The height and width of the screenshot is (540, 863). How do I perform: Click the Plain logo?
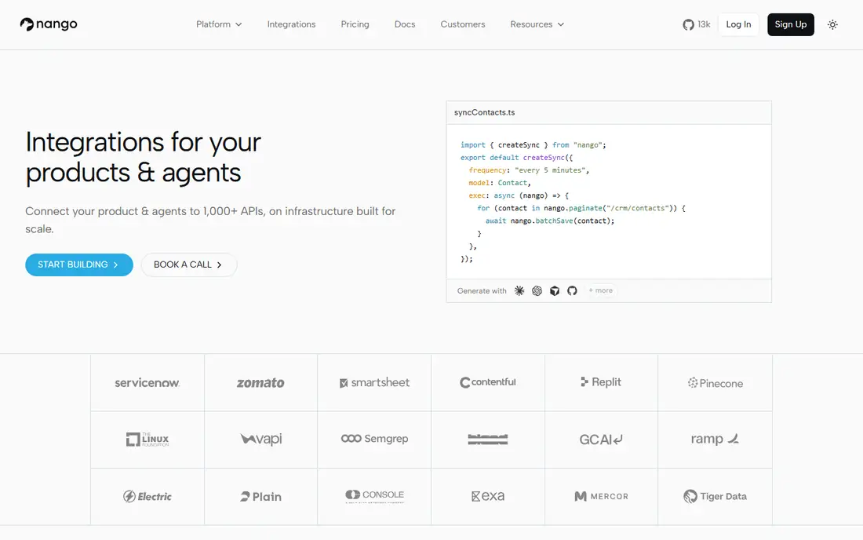260,497
